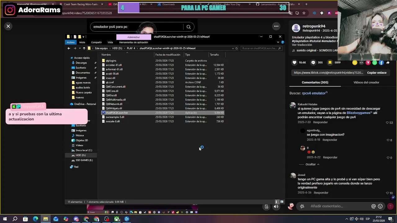
Task: Open the emoji picker in comment box
Action: (380, 206)
